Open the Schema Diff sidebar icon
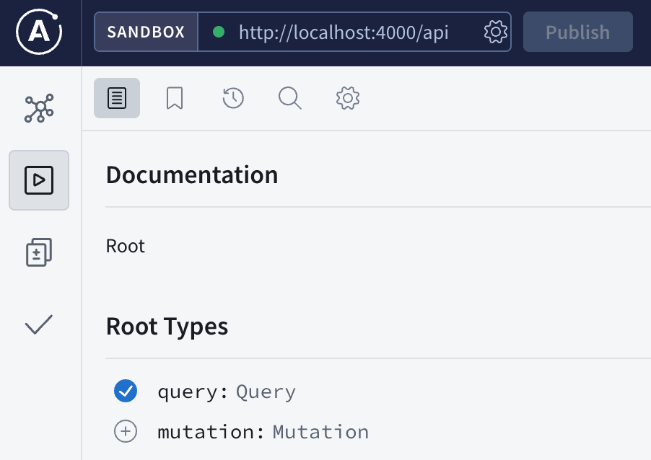Image resolution: width=651 pixels, height=460 pixels. (x=39, y=253)
